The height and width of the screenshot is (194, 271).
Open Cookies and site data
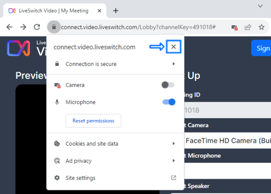115,144
